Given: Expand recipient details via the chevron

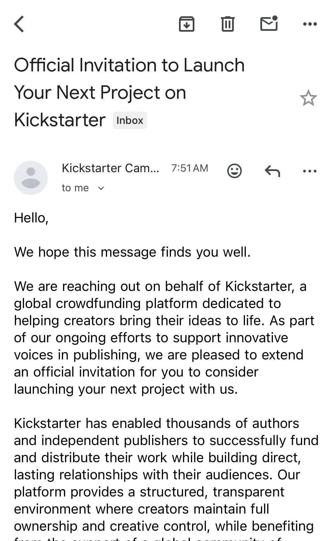Looking at the screenshot, I should [101, 188].
